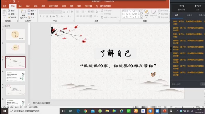Open Microsoft Edge from taskbar
205x114 pixels.
tap(78, 111)
